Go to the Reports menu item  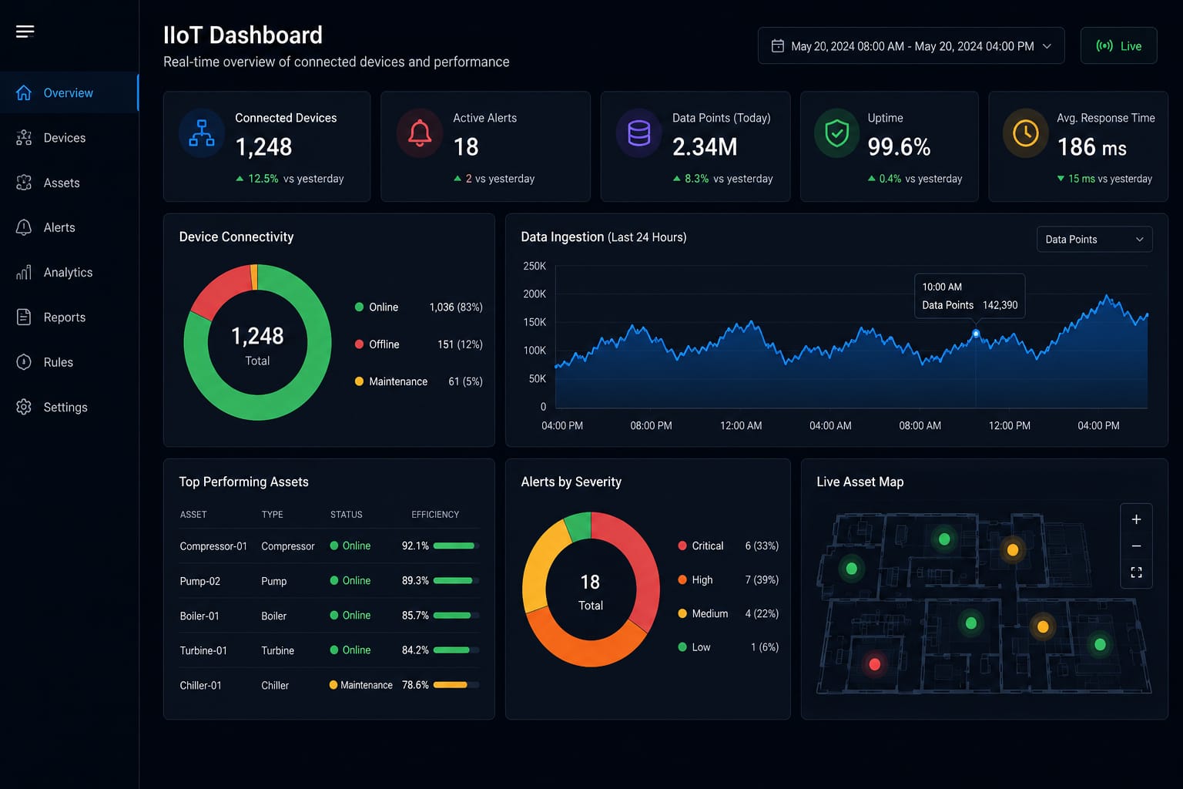click(x=69, y=317)
